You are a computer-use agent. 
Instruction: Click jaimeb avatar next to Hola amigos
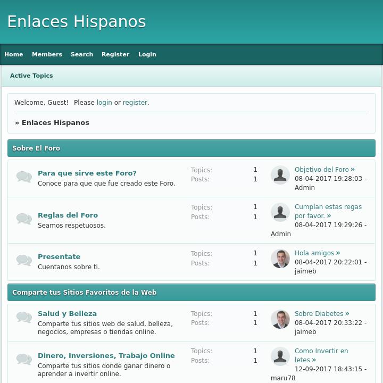tap(280, 259)
